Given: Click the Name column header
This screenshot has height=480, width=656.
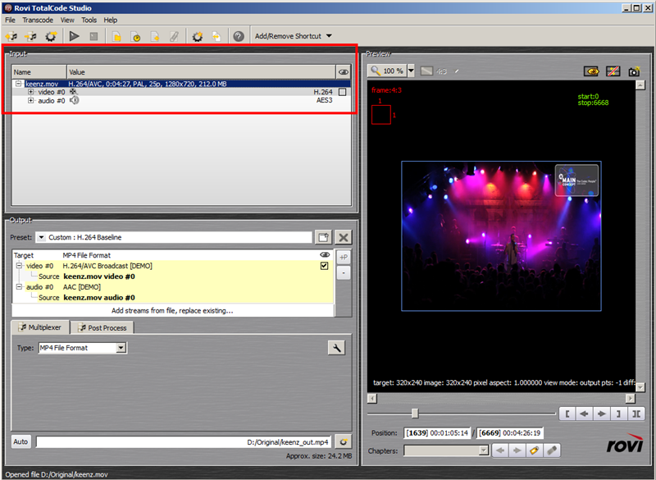Looking at the screenshot, I should click(39, 72).
